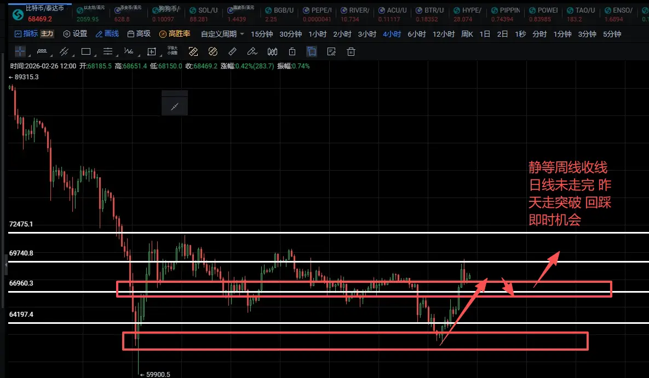The width and height of the screenshot is (649, 378).
Task: Toggle the highlighted bookmark layers icon
Action: 312,51
